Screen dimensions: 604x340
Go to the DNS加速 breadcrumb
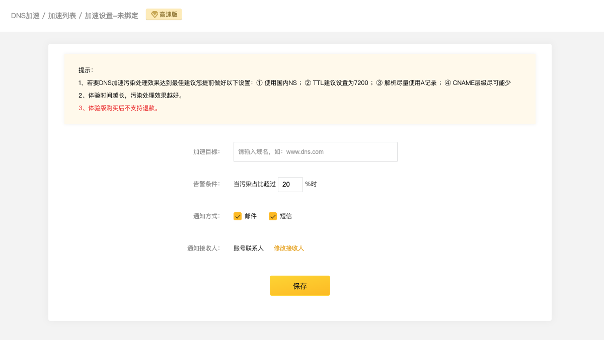click(25, 16)
